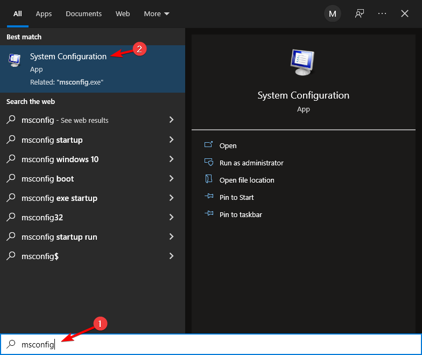
Task: Switch to the All tab
Action: [17, 14]
